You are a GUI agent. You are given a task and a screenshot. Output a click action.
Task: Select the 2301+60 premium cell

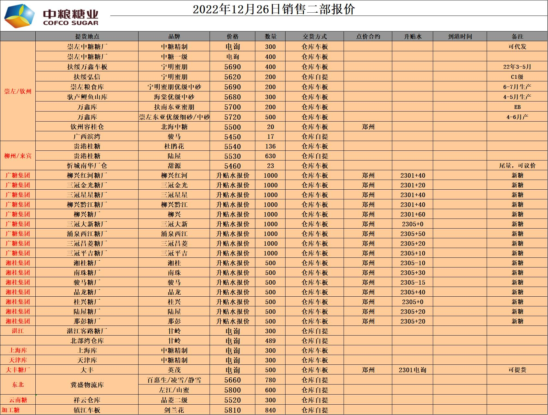click(x=412, y=214)
